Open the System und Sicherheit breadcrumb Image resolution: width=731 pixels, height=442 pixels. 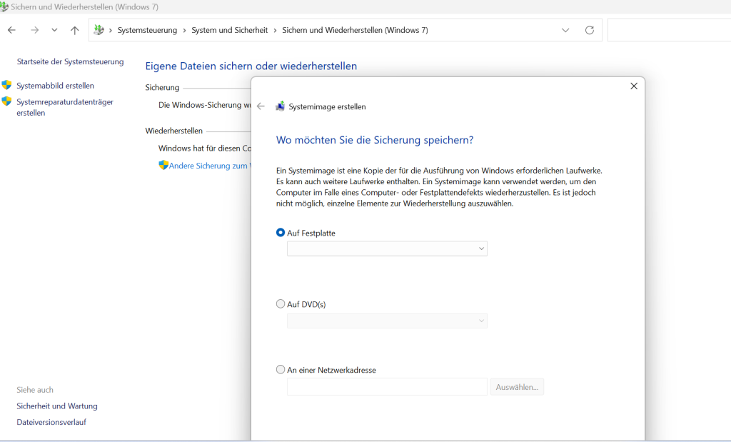229,30
